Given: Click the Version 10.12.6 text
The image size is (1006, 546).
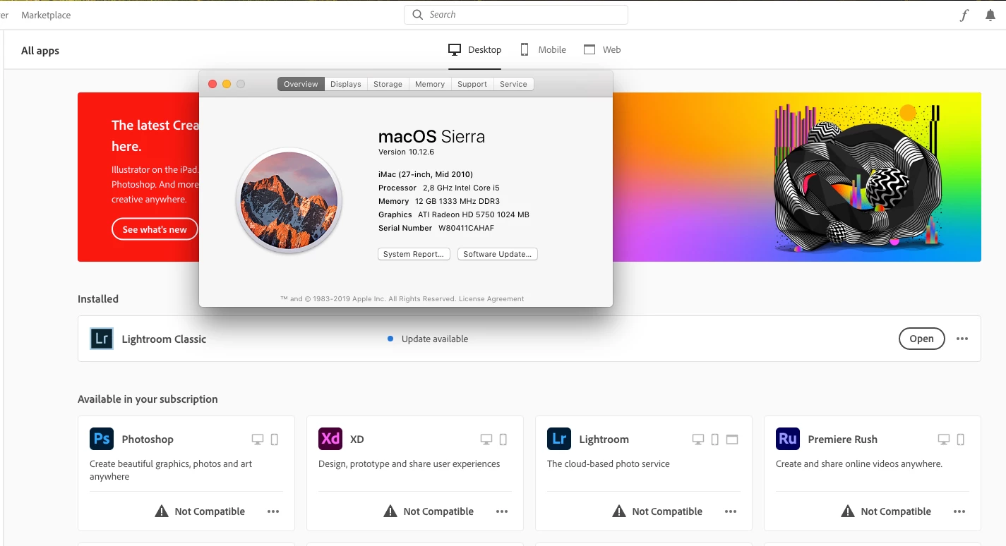Looking at the screenshot, I should [x=406, y=152].
